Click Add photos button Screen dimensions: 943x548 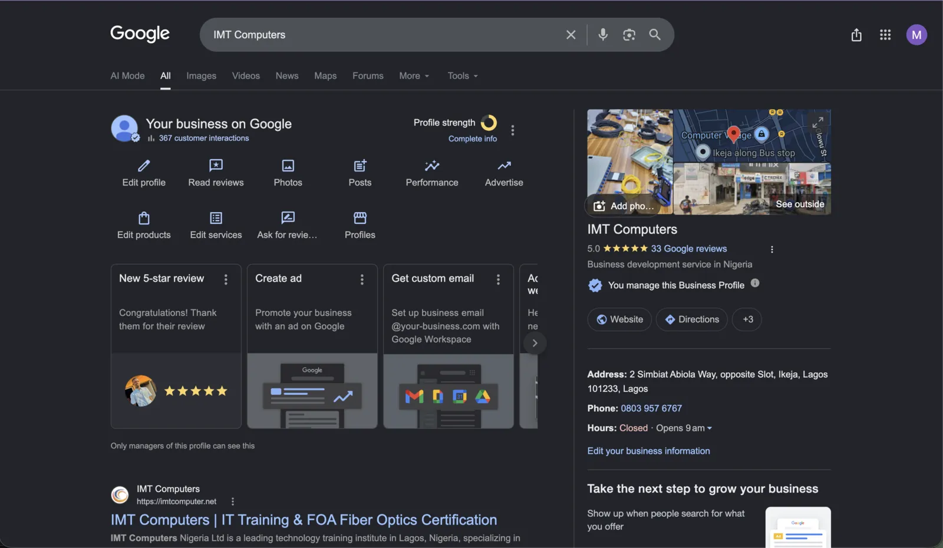click(624, 206)
